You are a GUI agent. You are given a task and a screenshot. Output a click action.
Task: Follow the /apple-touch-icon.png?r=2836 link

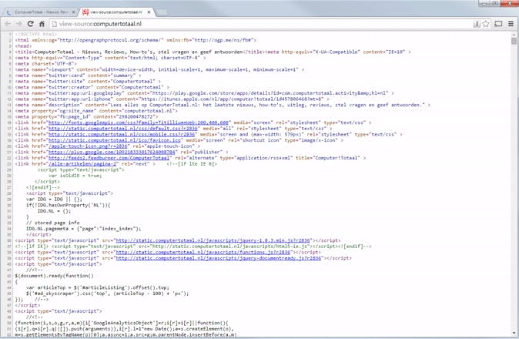88,146
